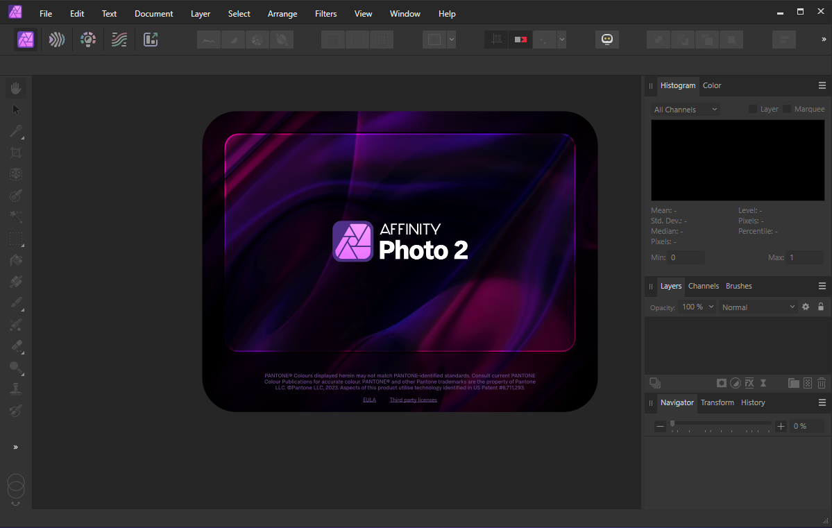
Task: Click the Navigator zoom slider handle
Action: pos(672,423)
